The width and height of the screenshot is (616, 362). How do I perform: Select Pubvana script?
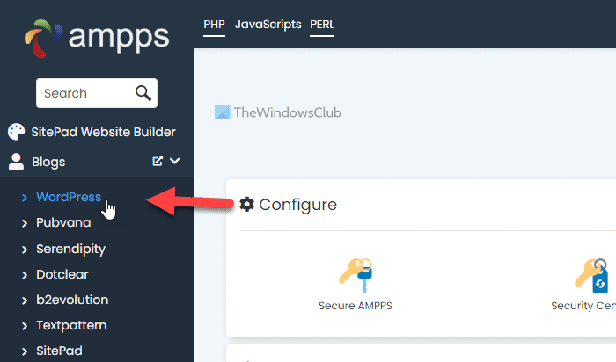tap(63, 222)
